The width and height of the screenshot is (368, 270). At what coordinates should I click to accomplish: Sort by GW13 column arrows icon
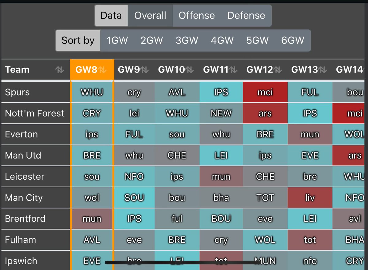tap(323, 70)
